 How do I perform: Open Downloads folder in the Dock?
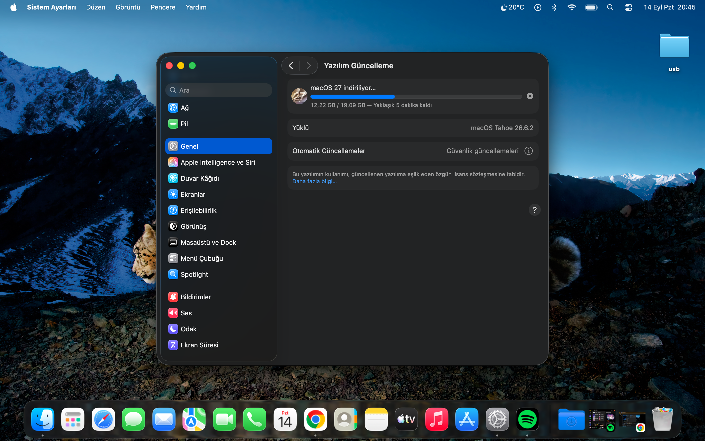[571, 419]
